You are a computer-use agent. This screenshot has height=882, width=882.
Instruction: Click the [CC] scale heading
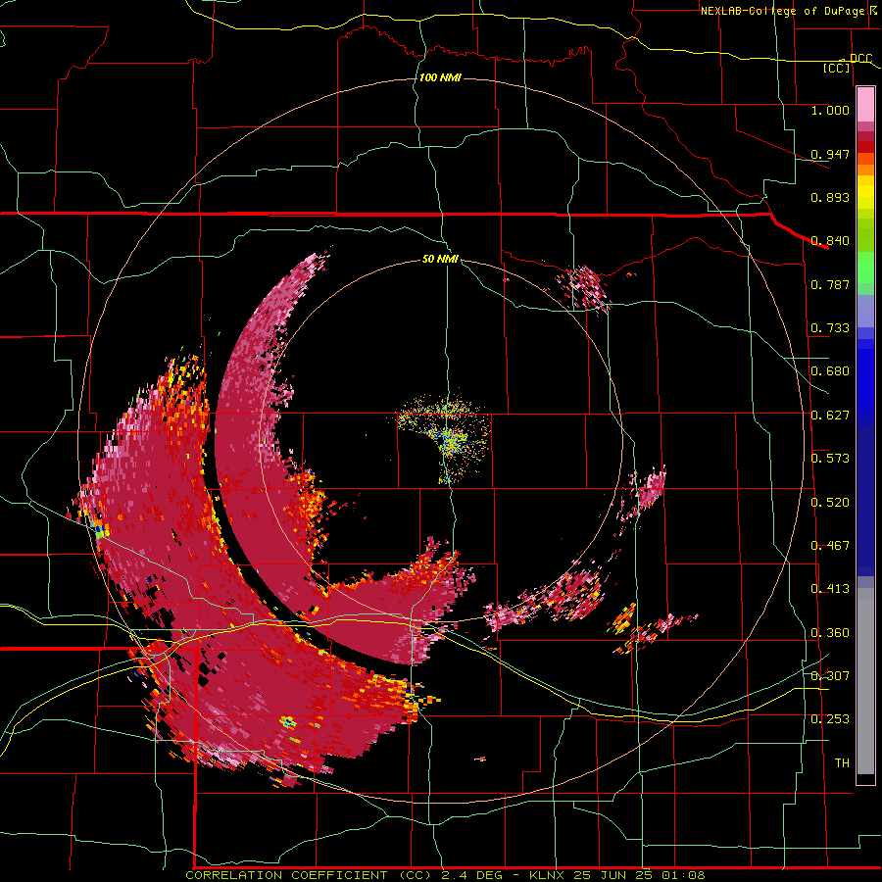(837, 68)
